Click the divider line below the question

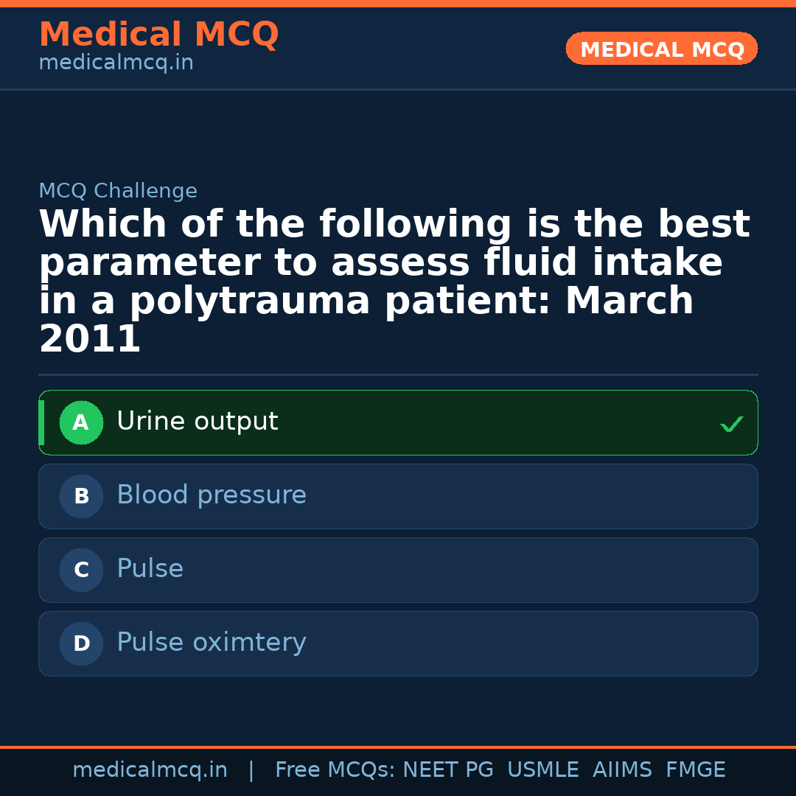click(x=398, y=374)
